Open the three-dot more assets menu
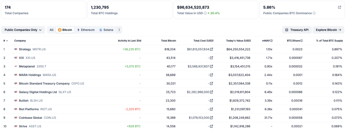 pyautogui.click(x=119, y=30)
